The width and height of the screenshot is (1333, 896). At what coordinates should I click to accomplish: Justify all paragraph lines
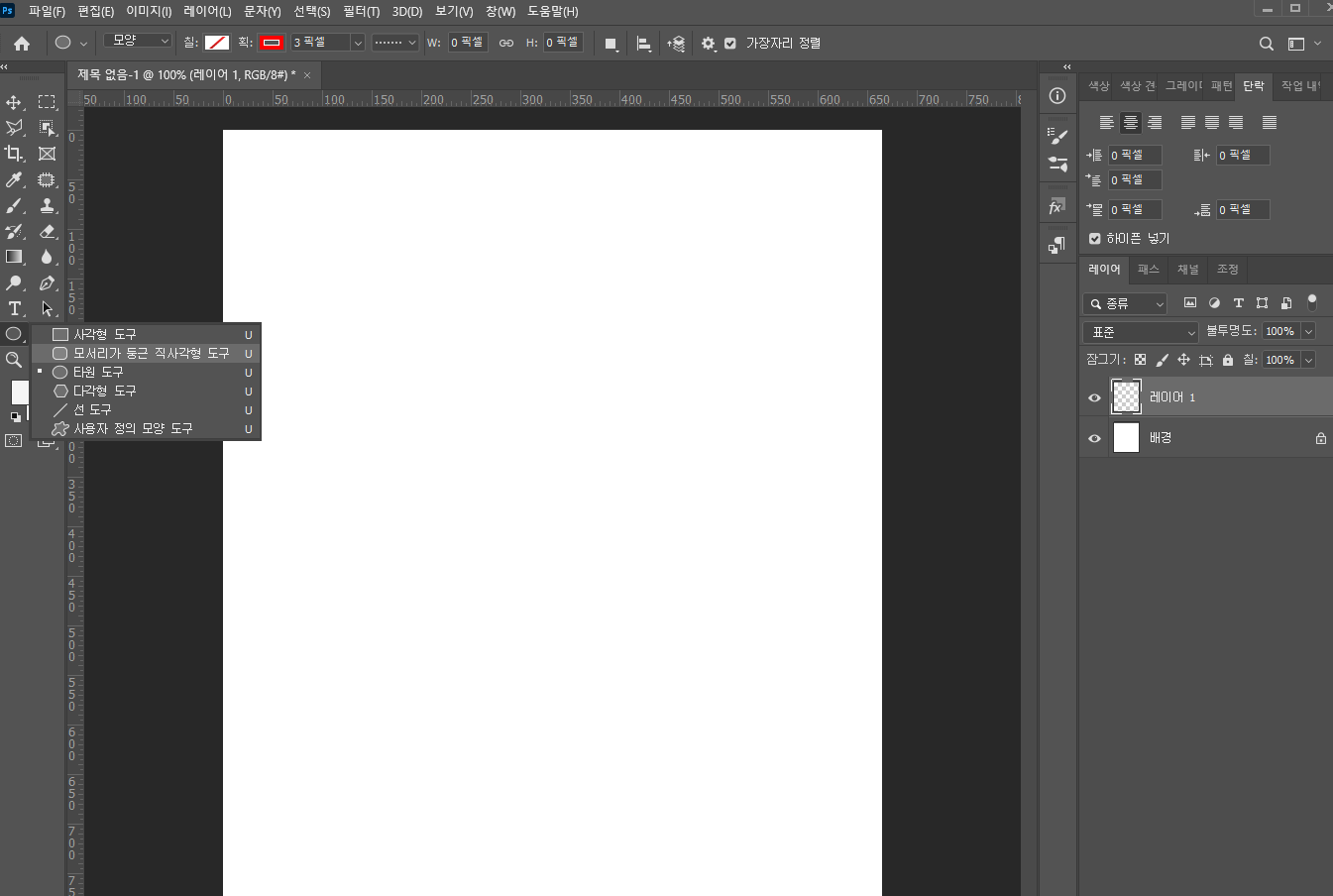[x=1270, y=123]
